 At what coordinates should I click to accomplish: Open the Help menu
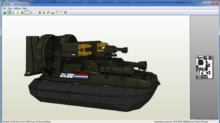(x=24, y=8)
